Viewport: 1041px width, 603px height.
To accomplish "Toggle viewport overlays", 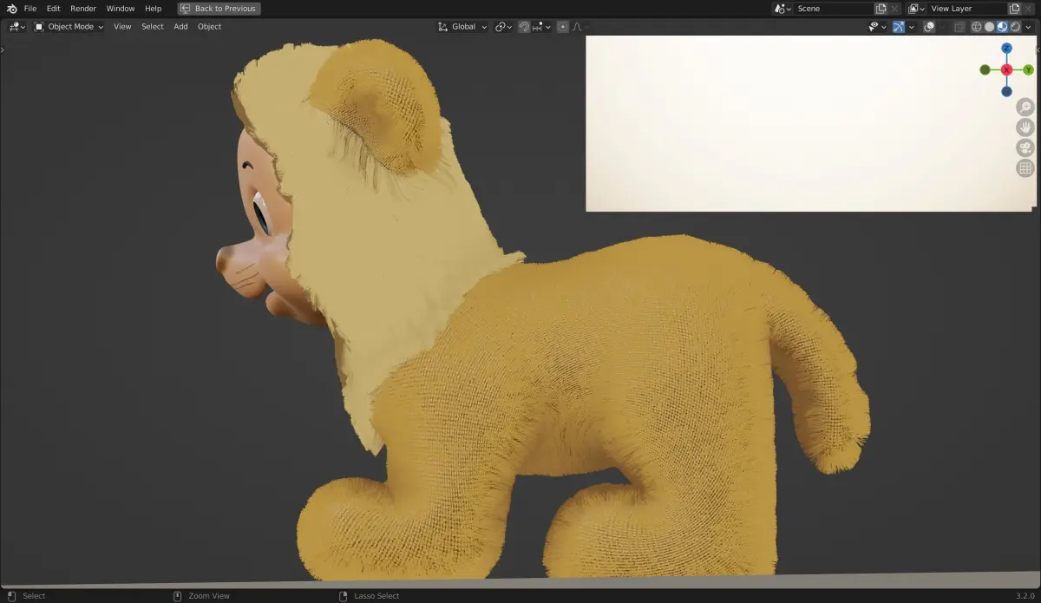I will click(929, 27).
